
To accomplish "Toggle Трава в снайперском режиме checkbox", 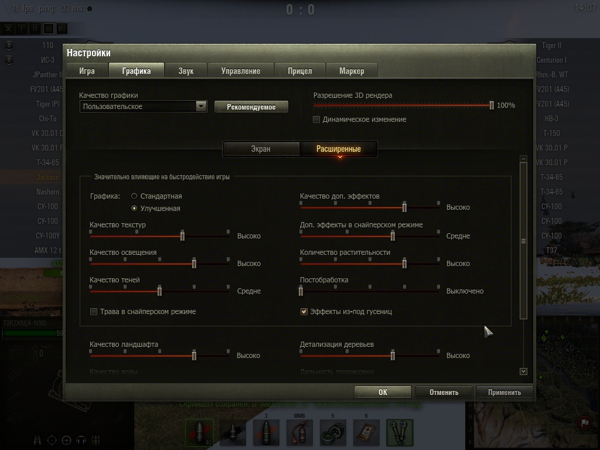I will pyautogui.click(x=94, y=312).
